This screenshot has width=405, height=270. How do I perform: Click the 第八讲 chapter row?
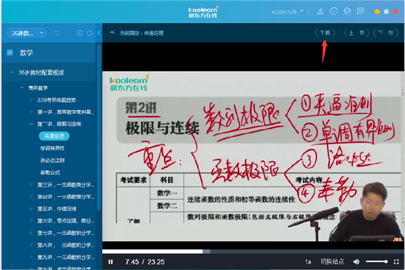66,245
